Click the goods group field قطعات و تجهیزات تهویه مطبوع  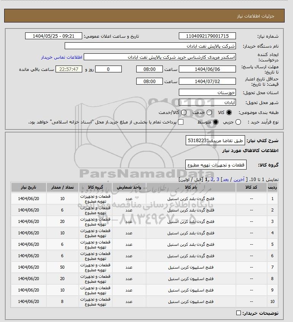click(216, 165)
